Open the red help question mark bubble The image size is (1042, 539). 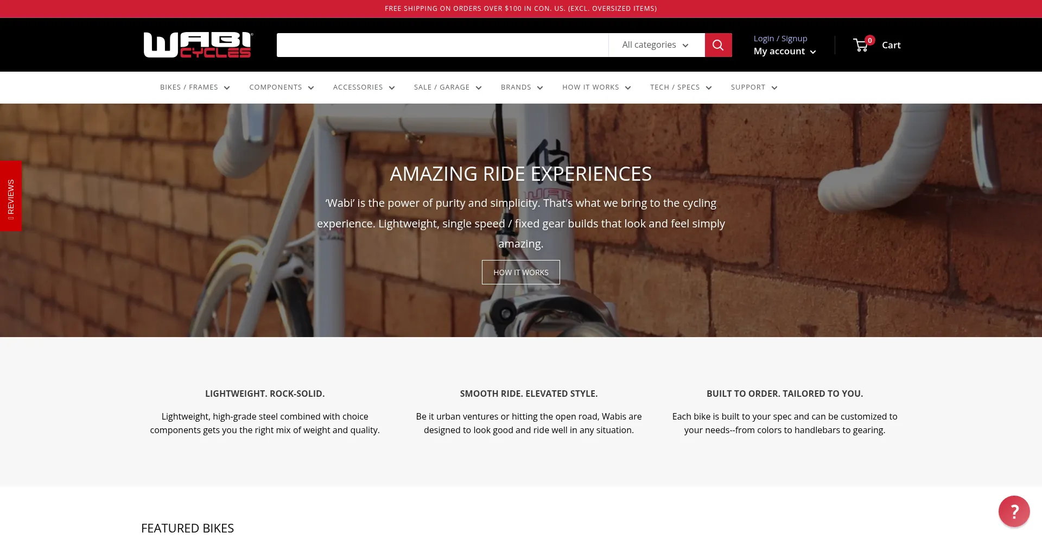(1014, 511)
